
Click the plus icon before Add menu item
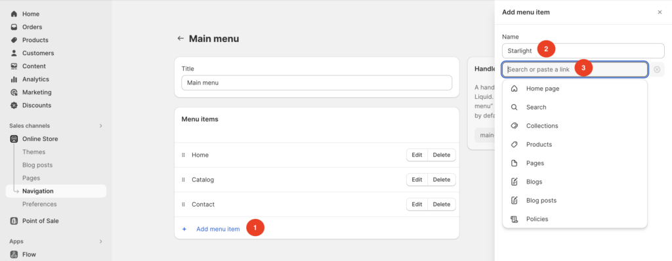click(x=184, y=229)
